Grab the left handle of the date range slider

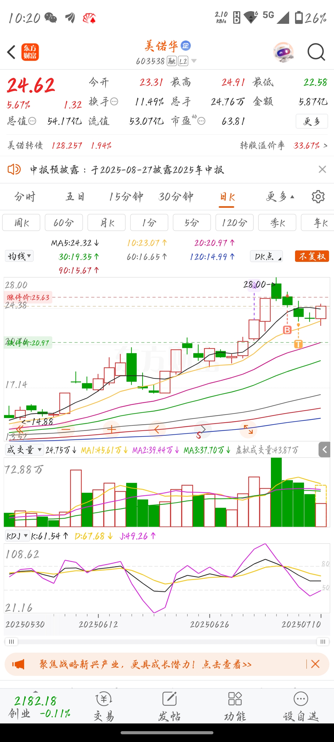point(11,642)
